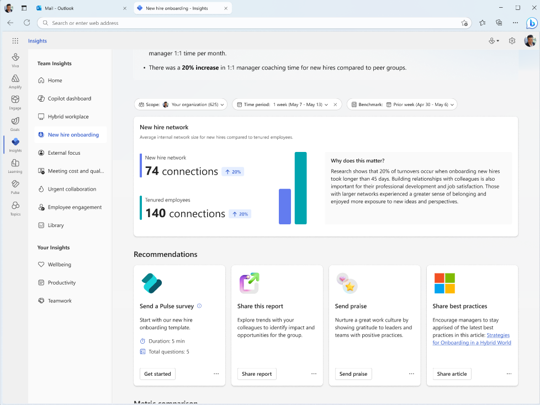Open the Viva dropdown icon in the header
Screen dimensions: 540x405
494,41
